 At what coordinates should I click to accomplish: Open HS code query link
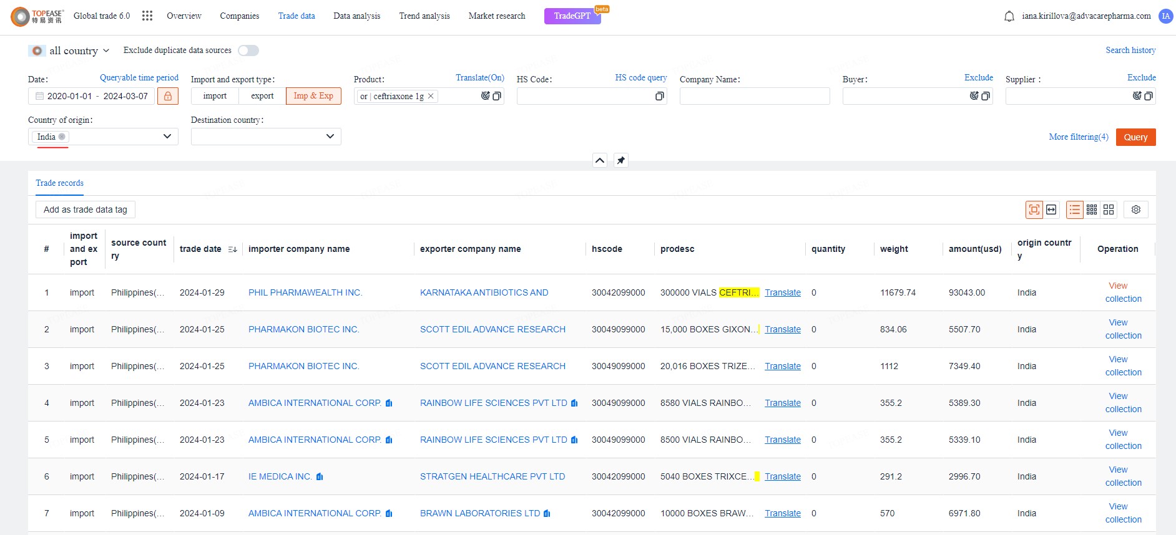click(x=640, y=78)
